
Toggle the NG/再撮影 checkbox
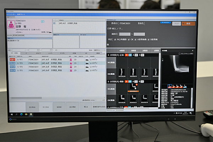[116, 40]
